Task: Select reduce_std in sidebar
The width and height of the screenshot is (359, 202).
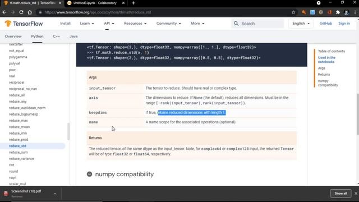Action: (17, 146)
